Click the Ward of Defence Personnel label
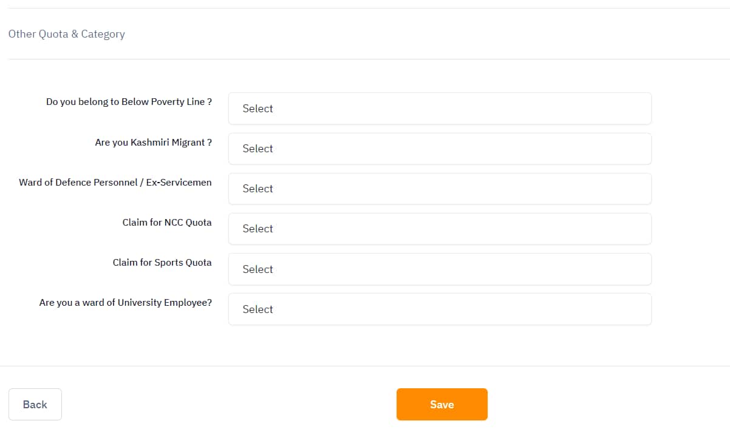This screenshot has width=730, height=438. (x=115, y=182)
